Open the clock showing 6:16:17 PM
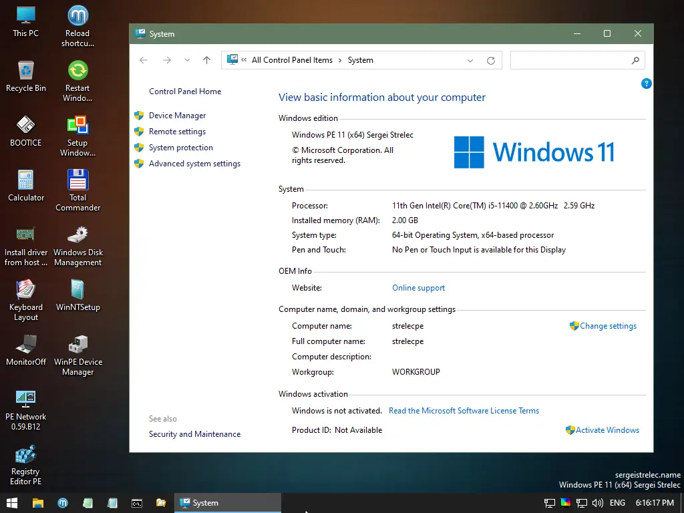Viewport: 684px width, 513px height. (655, 503)
